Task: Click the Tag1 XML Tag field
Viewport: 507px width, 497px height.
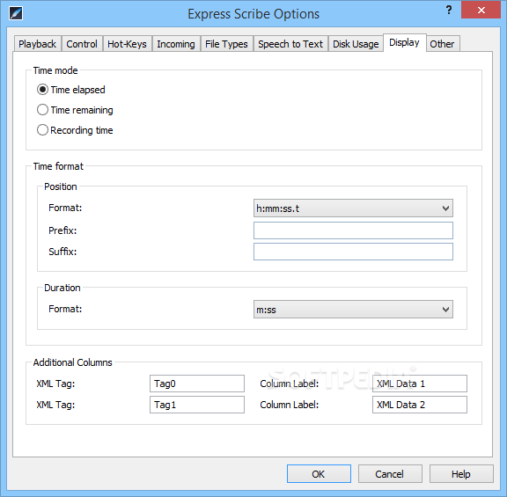Action: 197,405
